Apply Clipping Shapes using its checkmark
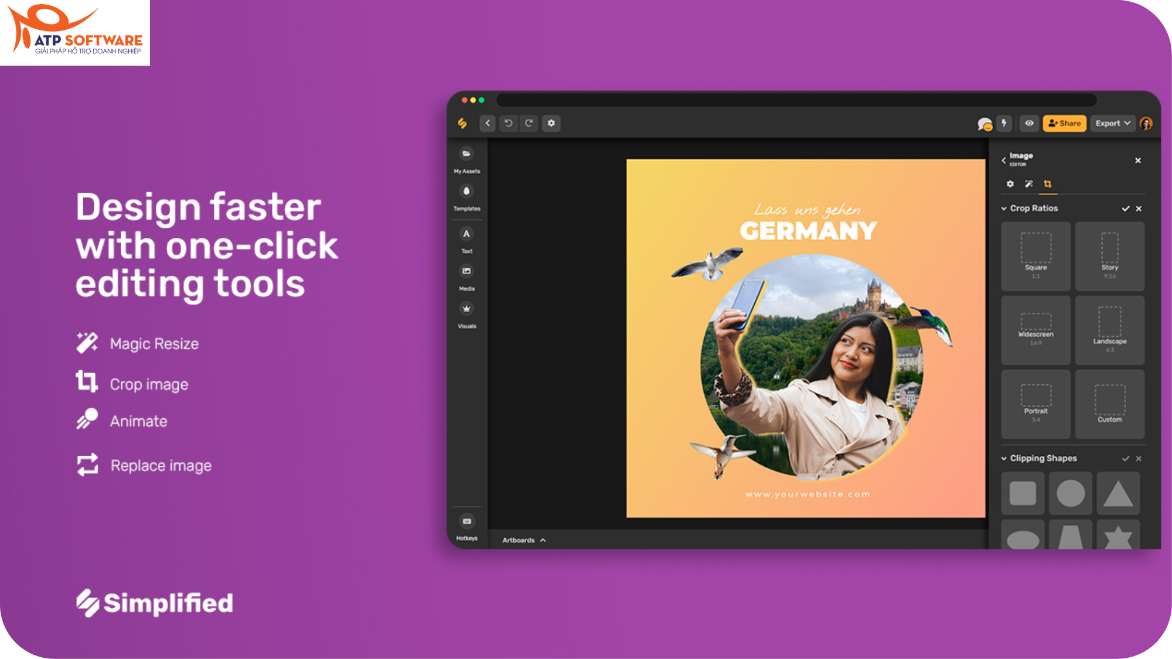The image size is (1172, 659). click(1125, 459)
